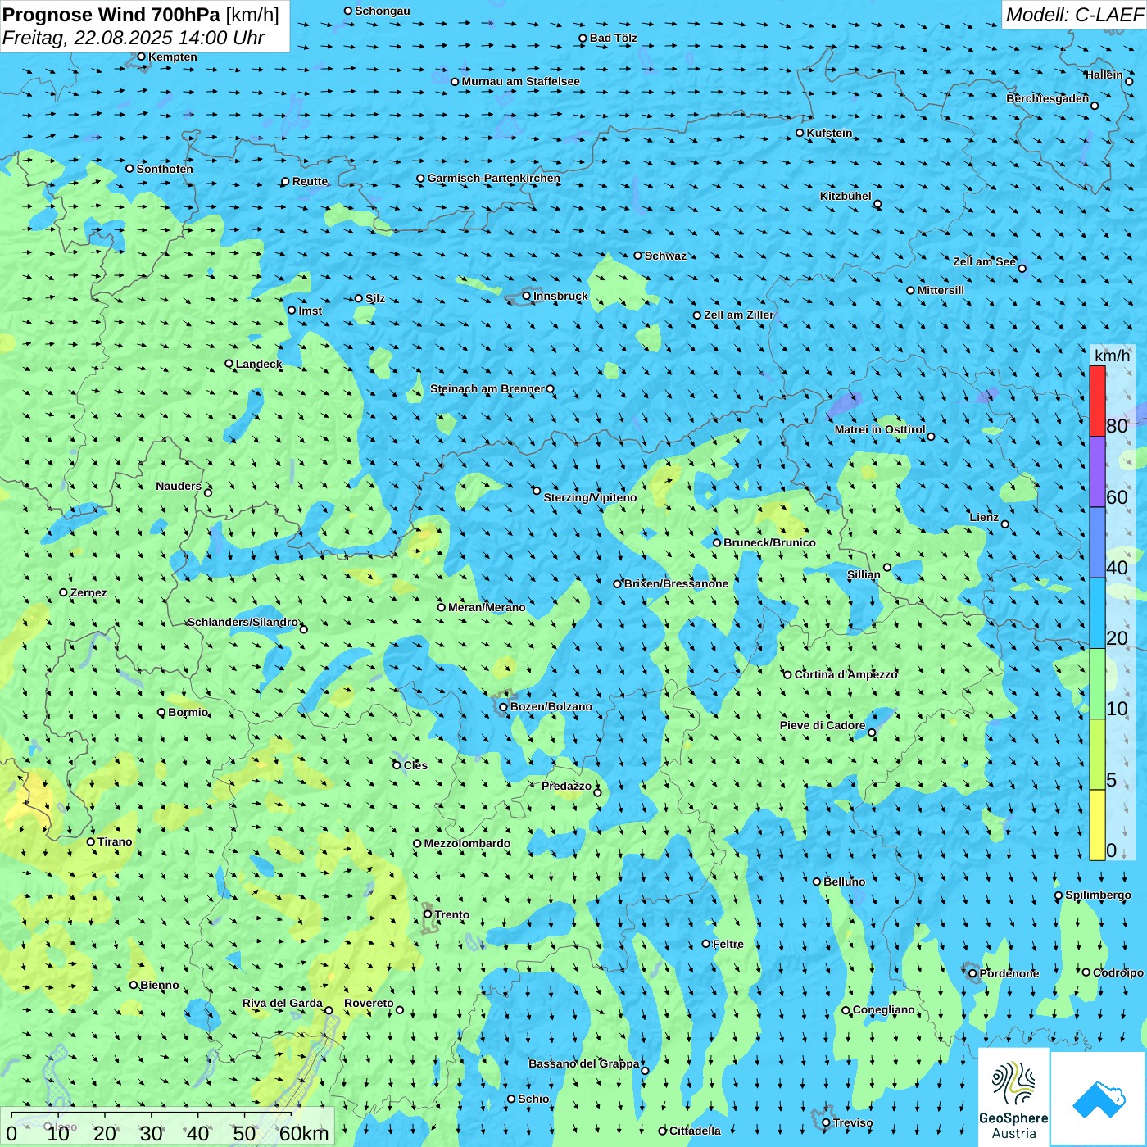Image resolution: width=1147 pixels, height=1147 pixels.
Task: Click the Spilimbergo town label
Action: click(x=1098, y=895)
